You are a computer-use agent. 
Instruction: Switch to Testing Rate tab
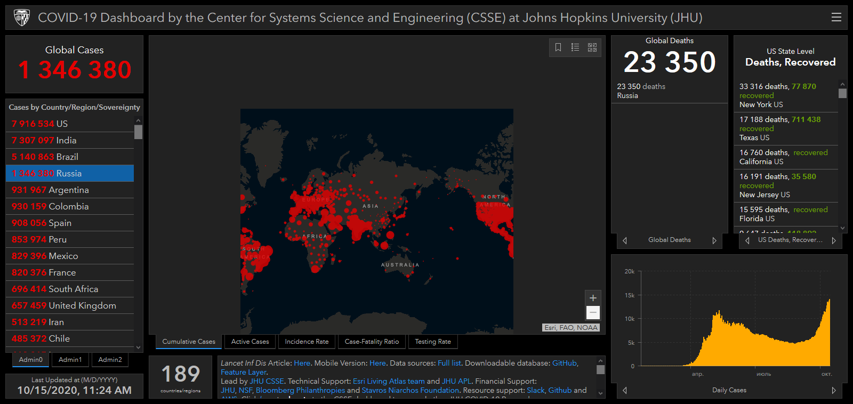tap(433, 342)
